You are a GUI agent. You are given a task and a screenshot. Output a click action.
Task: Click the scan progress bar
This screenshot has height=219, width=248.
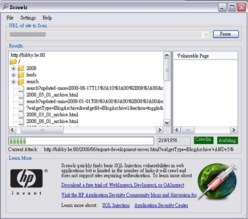pyautogui.click(x=81, y=141)
